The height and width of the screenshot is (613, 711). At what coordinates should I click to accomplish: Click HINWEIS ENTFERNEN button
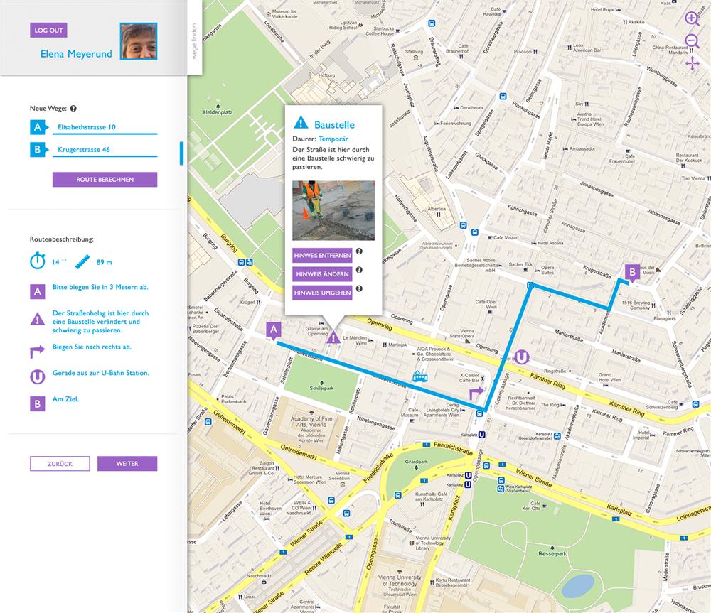coord(322,256)
